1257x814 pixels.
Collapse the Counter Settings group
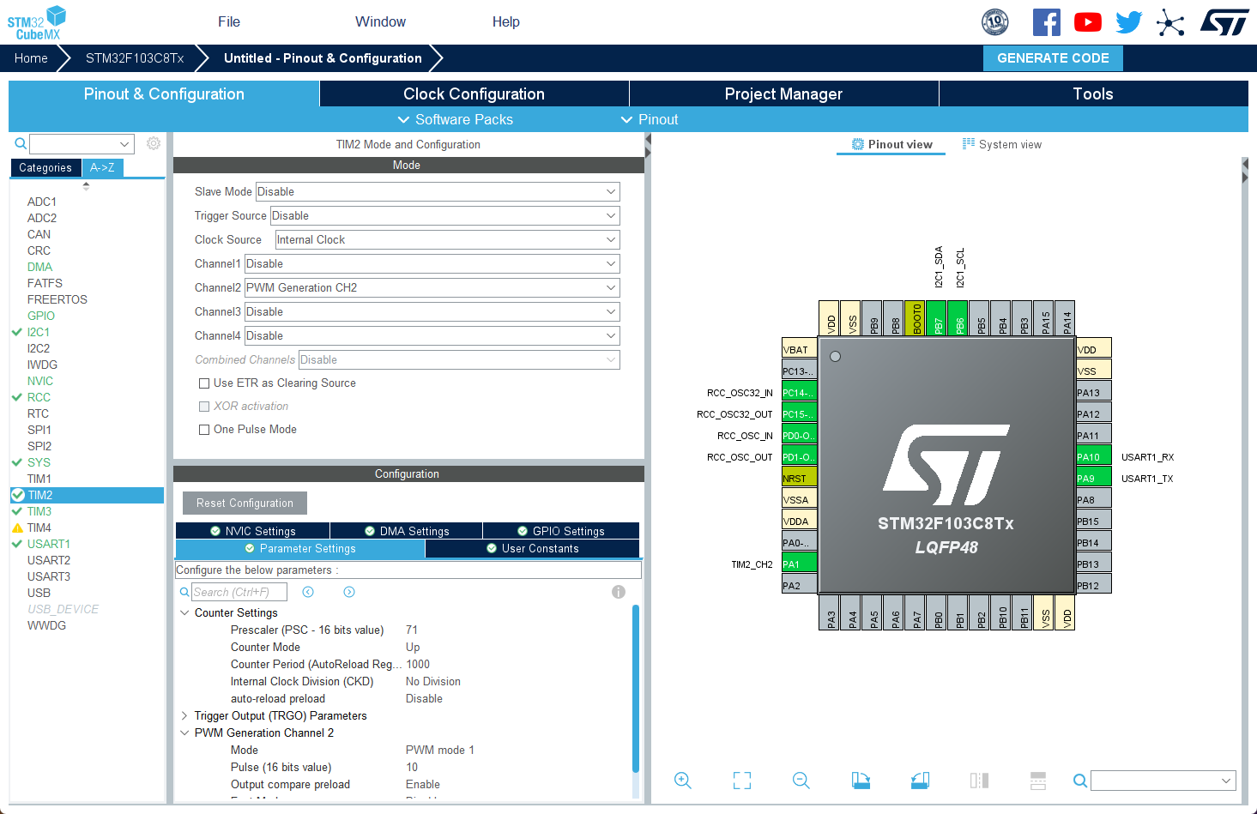pos(184,612)
